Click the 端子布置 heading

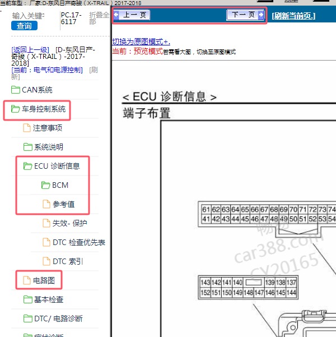(x=147, y=113)
